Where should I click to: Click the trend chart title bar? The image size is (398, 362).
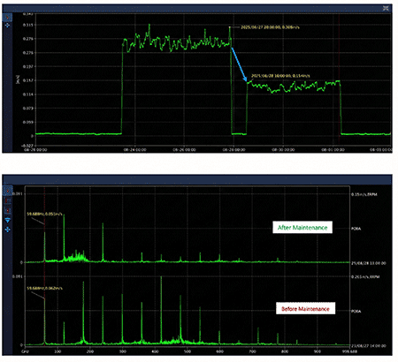197,8
